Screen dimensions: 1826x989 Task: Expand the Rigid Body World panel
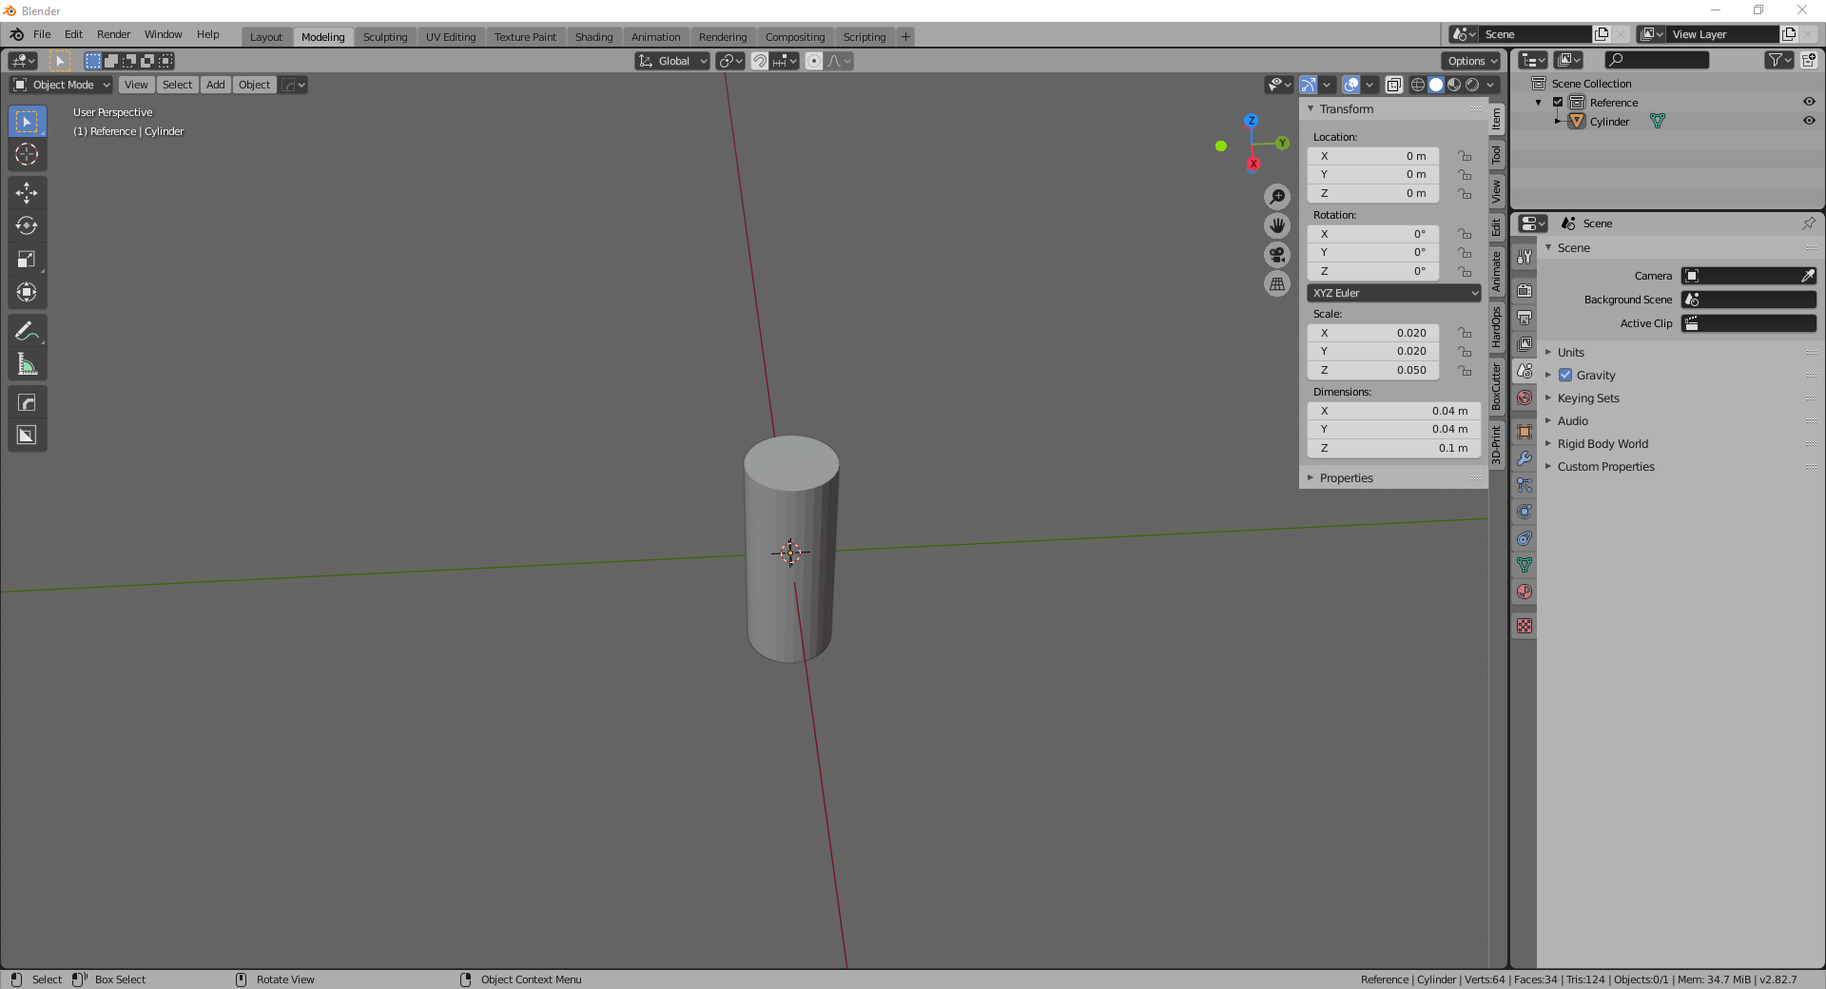(x=1603, y=444)
